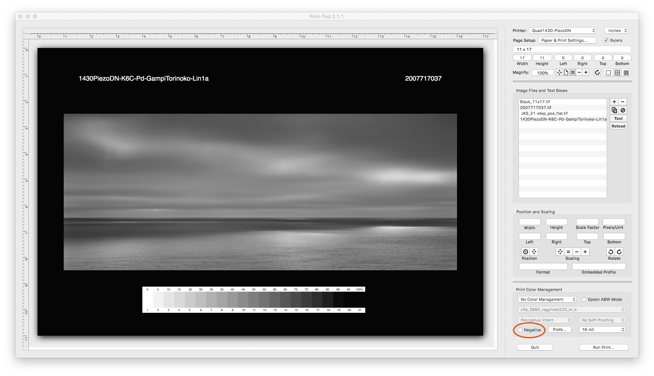Select the dense grid view icon

[x=626, y=73]
